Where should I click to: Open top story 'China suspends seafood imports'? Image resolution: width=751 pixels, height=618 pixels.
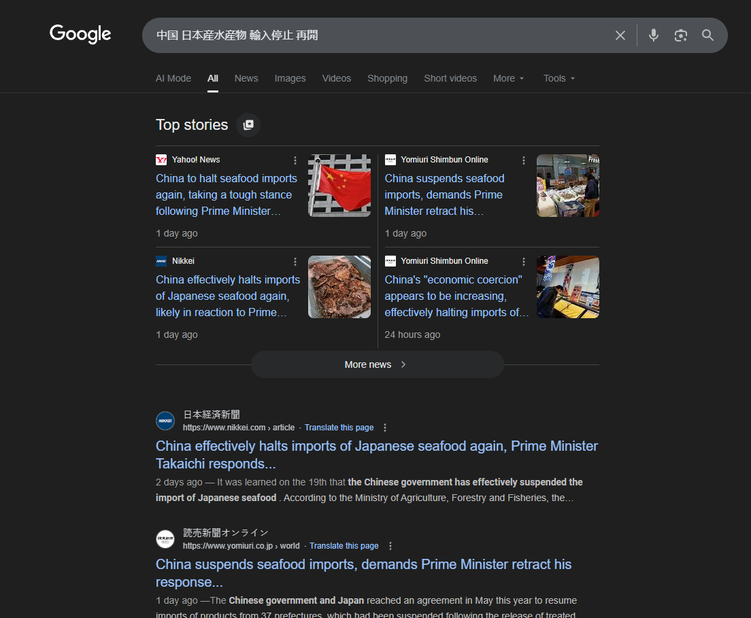[x=444, y=195]
